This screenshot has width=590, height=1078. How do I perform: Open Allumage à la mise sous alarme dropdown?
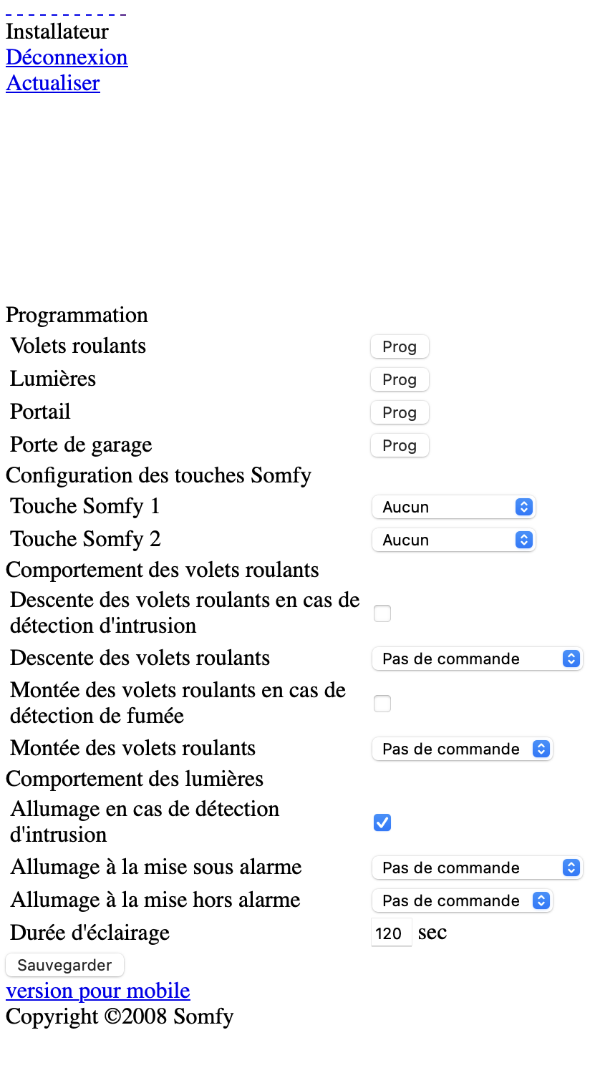(x=477, y=868)
